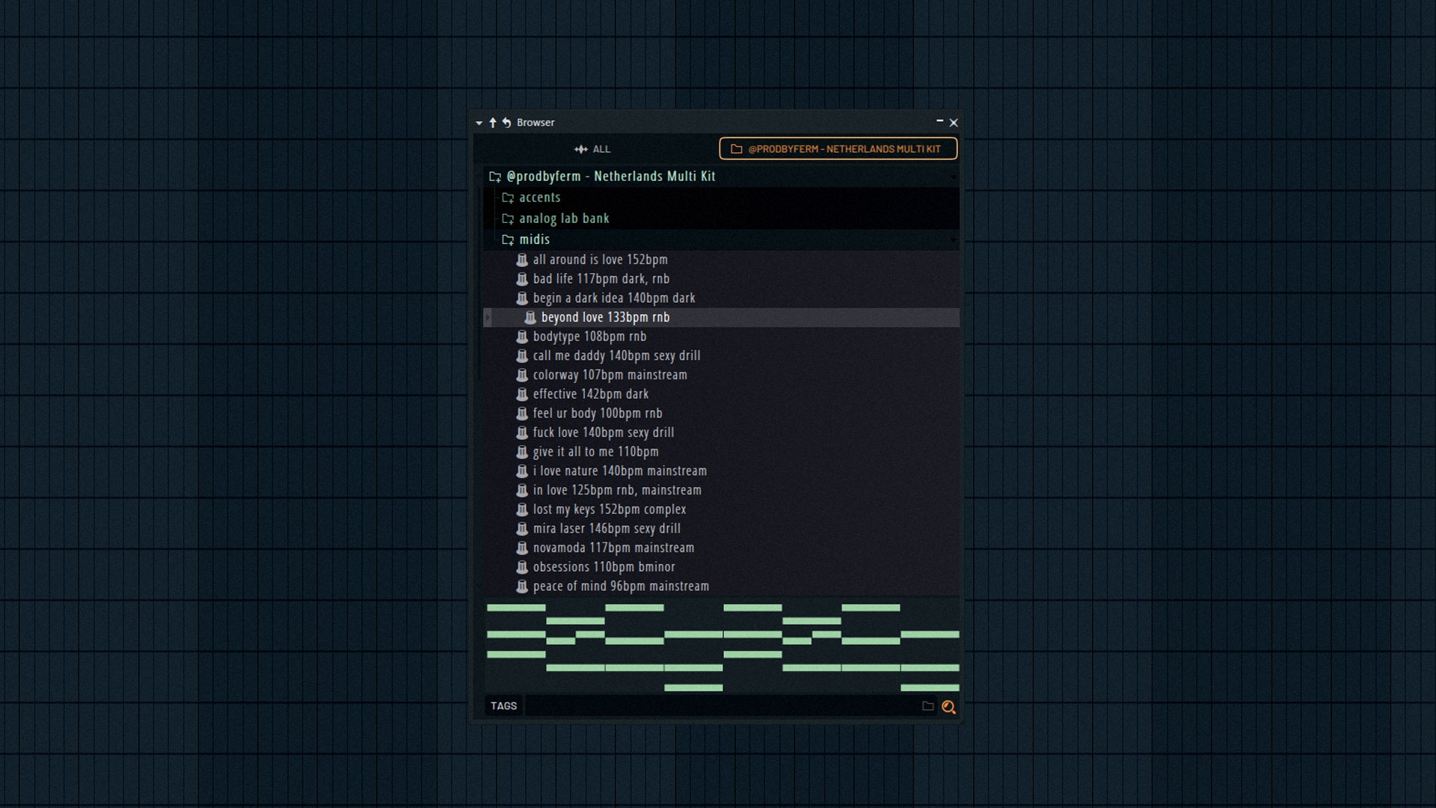1436x808 pixels.
Task: Close the Browser panel
Action: coord(954,123)
